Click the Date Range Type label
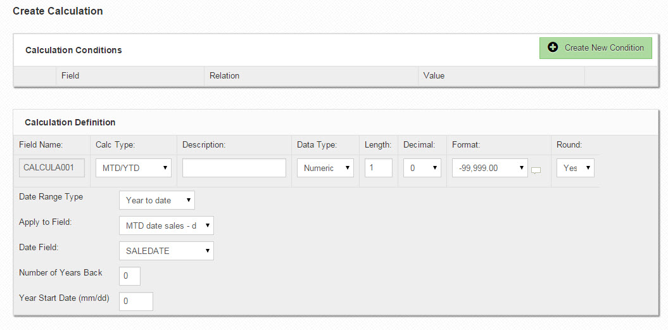The width and height of the screenshot is (668, 330). click(x=51, y=197)
